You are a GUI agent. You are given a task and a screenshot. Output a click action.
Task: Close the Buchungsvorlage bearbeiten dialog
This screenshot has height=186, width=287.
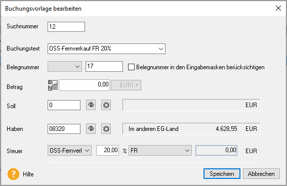278,8
